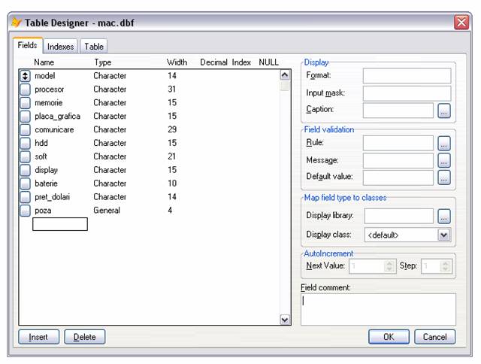Image resolution: width=481 pixels, height=364 pixels.
Task: Switch to the Table tab
Action: [94, 47]
